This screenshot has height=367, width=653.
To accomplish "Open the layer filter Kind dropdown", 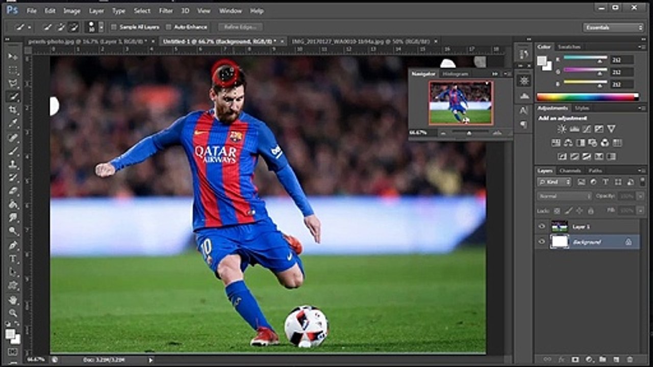I will [555, 182].
